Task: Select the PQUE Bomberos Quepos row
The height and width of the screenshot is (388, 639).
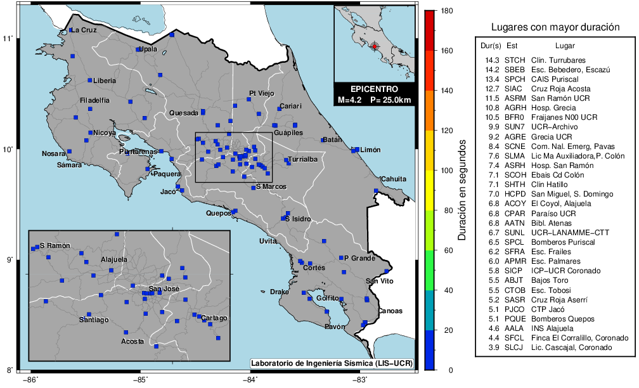Action: 544,319
